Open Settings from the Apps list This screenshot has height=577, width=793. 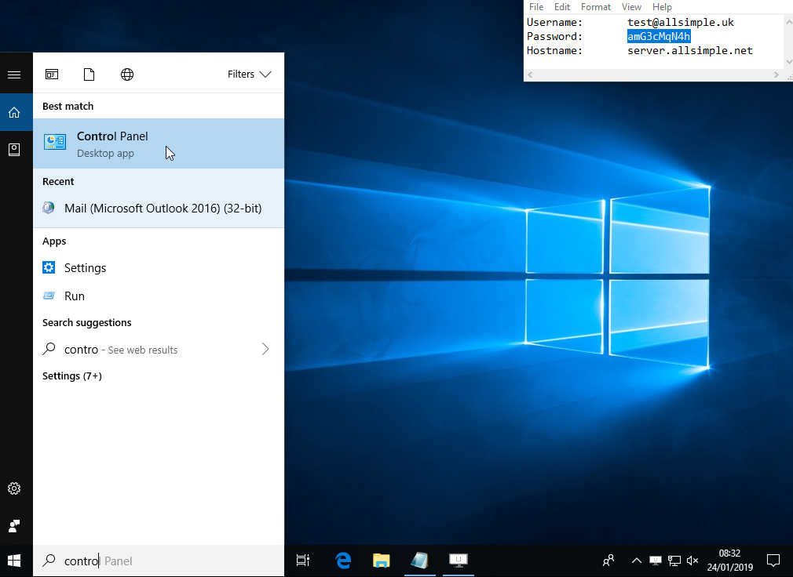(85, 268)
